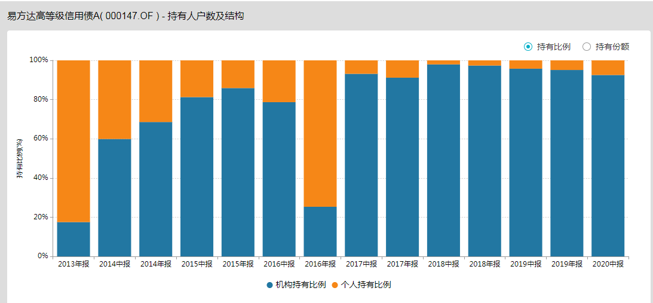Click the orange segment for 2017年报
653x303 pixels.
pyautogui.click(x=403, y=69)
